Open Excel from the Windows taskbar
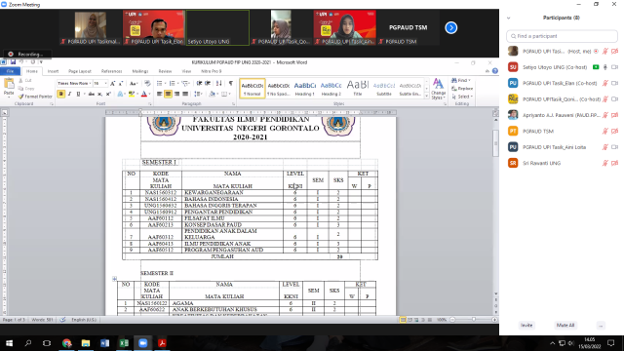 pos(124,343)
